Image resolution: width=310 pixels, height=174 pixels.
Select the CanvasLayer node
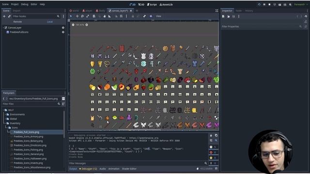click(x=15, y=28)
